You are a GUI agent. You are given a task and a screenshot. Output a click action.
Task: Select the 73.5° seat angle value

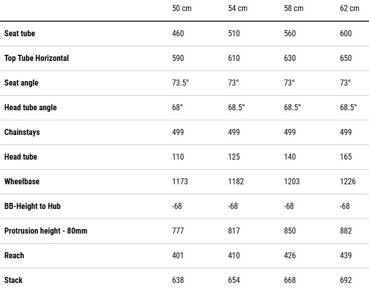tap(180, 83)
